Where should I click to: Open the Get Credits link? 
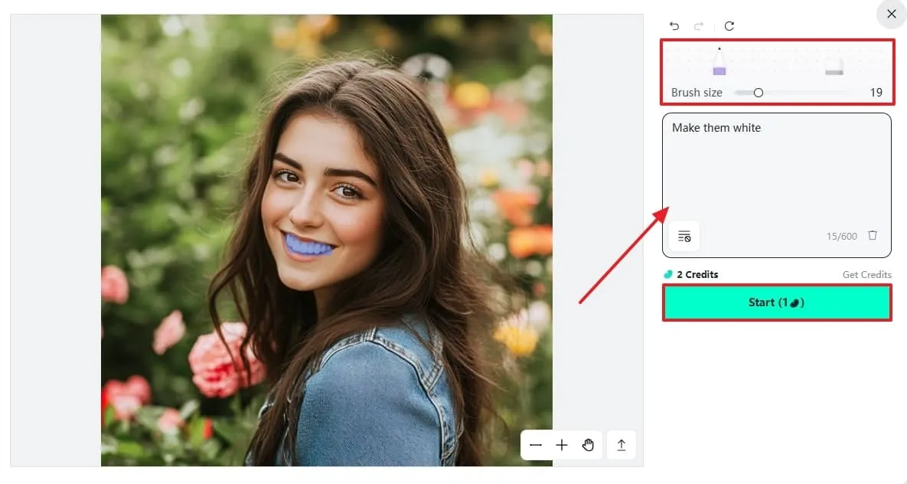coord(866,274)
